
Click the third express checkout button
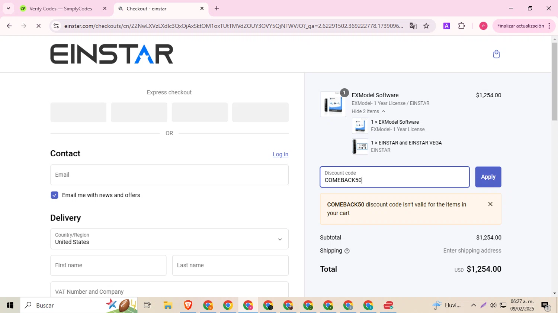(x=199, y=113)
